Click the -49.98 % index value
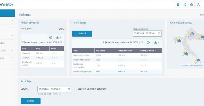The height and width of the screenshot is (106, 204). pyautogui.click(x=144, y=55)
